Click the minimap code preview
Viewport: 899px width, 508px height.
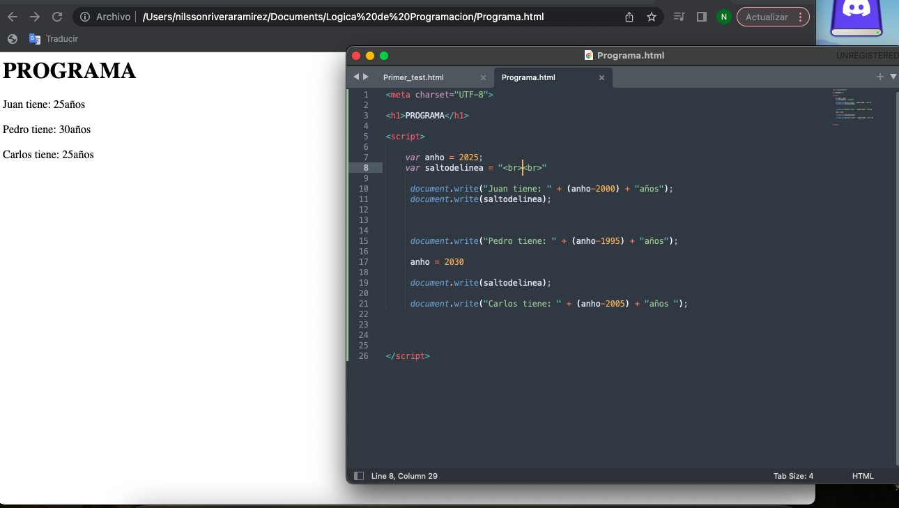852,105
